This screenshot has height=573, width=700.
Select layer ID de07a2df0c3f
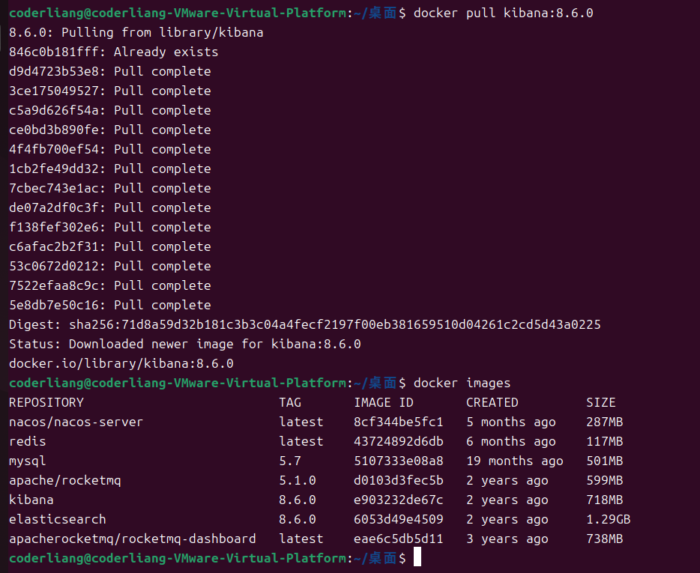point(54,207)
